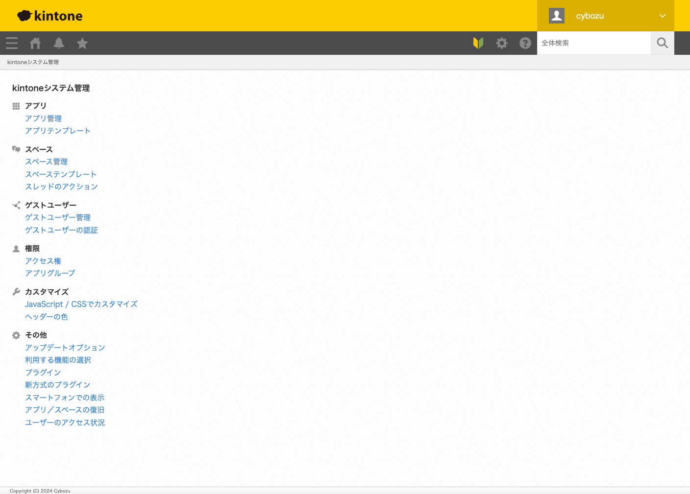Open JavaScript / CSSでカスタマイズ link
Viewport: 690px width, 494px height.
tap(81, 304)
